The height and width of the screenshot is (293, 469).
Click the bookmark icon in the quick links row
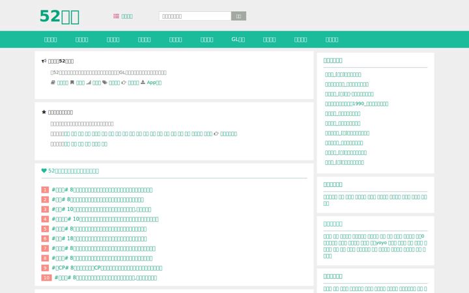click(x=72, y=83)
